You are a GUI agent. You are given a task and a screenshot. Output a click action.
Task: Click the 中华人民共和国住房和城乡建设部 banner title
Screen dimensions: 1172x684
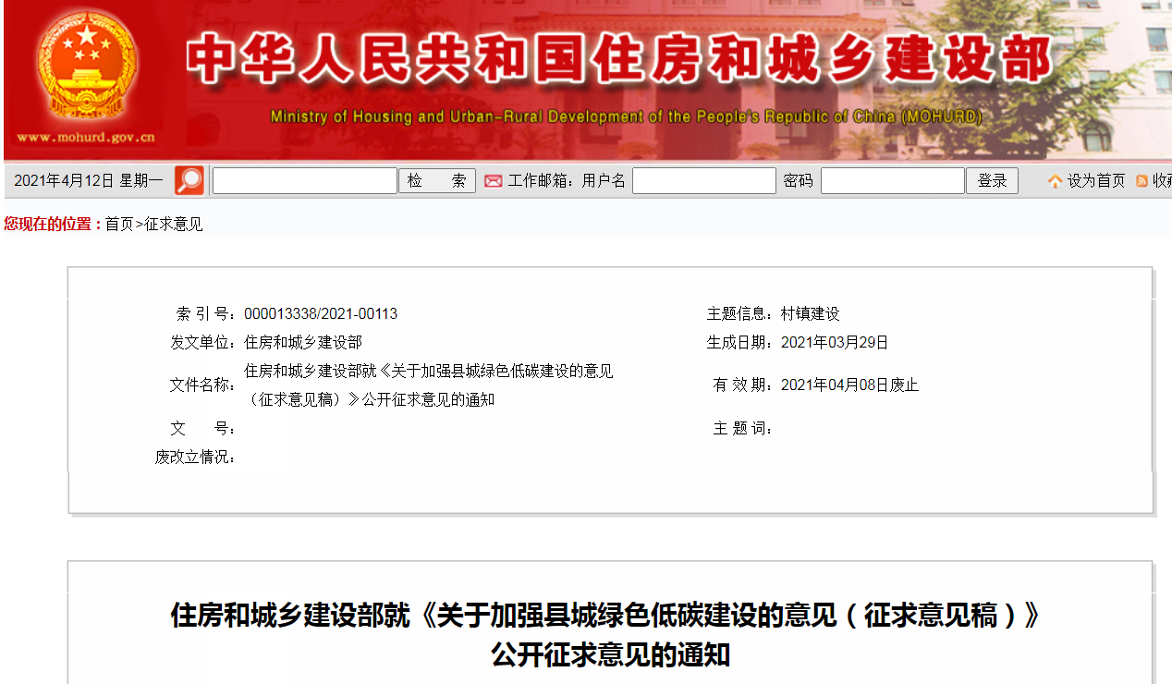tap(619, 59)
